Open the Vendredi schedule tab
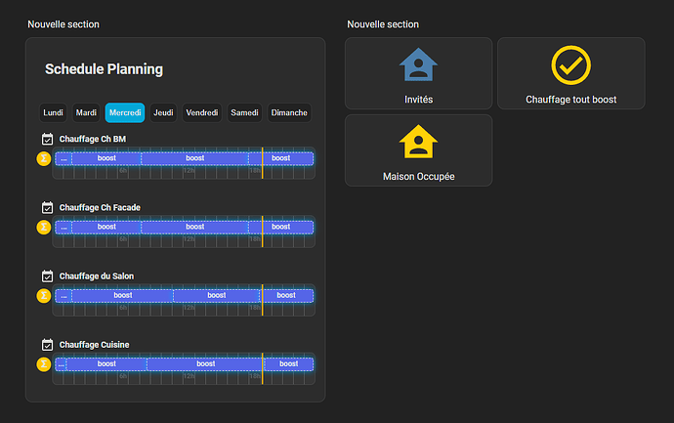Screen dimensions: 674x423 pyautogui.click(x=202, y=112)
